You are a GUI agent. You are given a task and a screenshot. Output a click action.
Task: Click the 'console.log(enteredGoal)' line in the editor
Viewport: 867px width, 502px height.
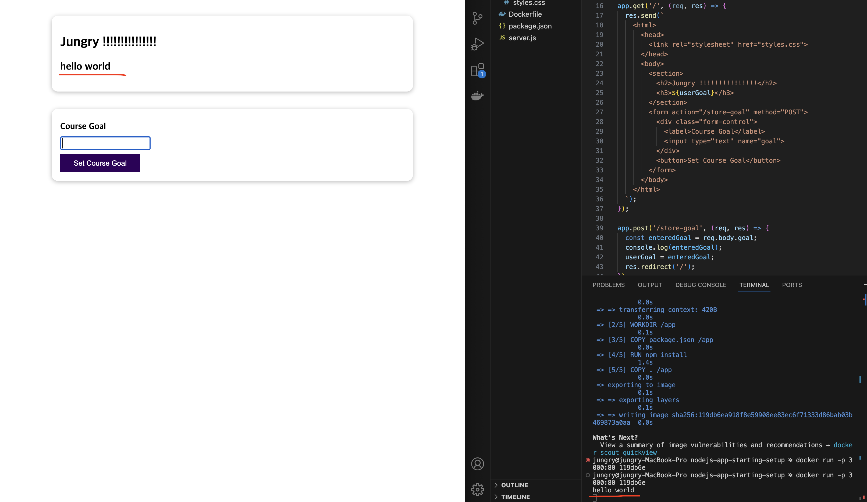673,247
